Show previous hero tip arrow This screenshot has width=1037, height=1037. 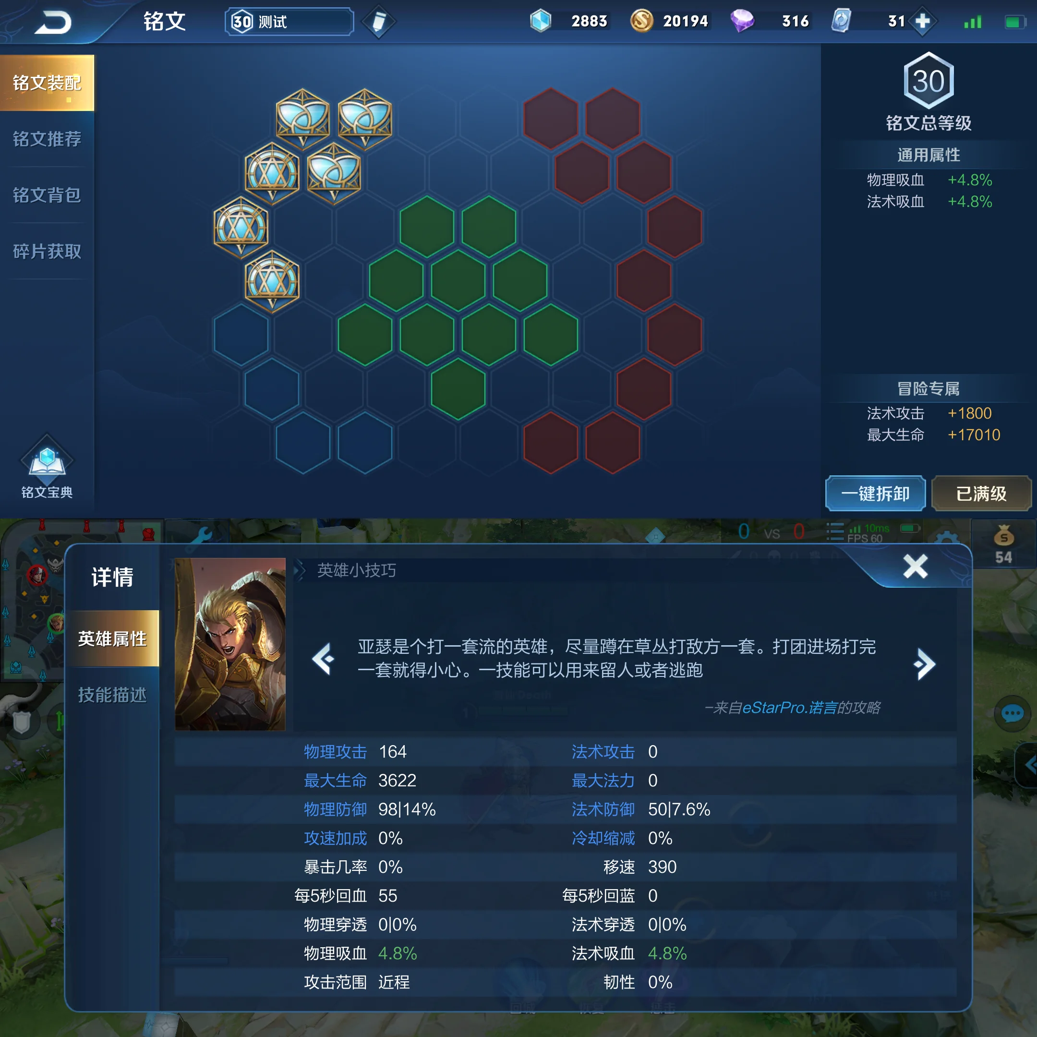tap(323, 658)
